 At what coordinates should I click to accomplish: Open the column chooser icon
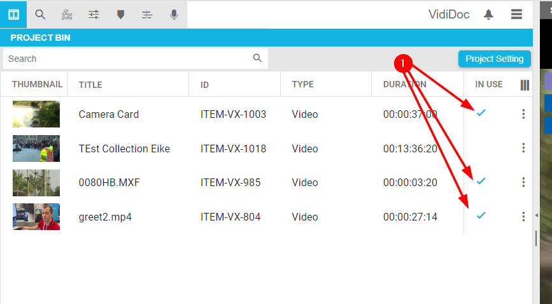525,85
